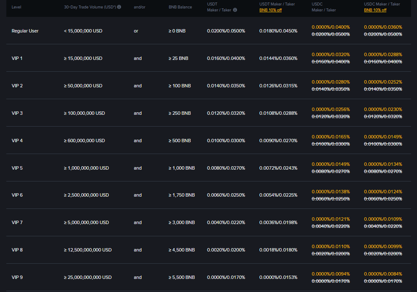Click the VIP 7 USDT discounted fee
The image size is (417, 292).
pyautogui.click(x=278, y=222)
